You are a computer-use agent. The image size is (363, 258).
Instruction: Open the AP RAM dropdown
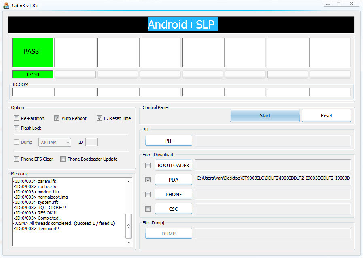(x=55, y=143)
